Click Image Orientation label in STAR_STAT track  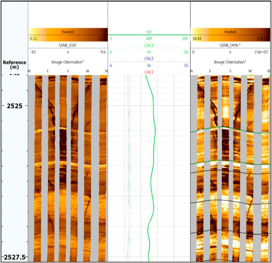(x=68, y=62)
